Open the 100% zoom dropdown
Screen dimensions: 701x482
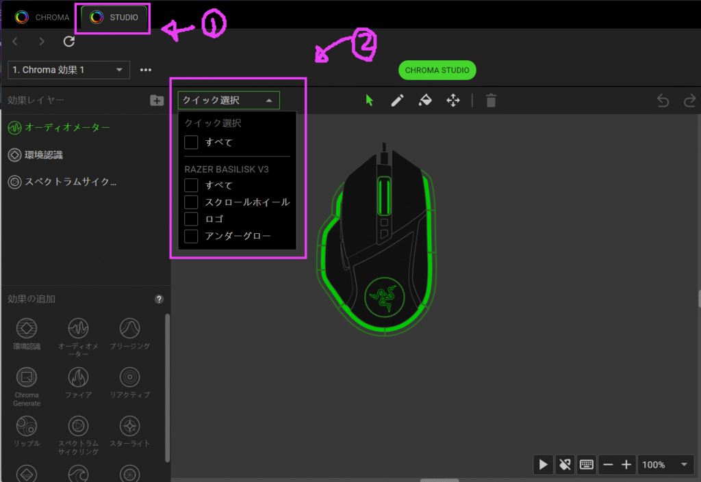pyautogui.click(x=665, y=465)
